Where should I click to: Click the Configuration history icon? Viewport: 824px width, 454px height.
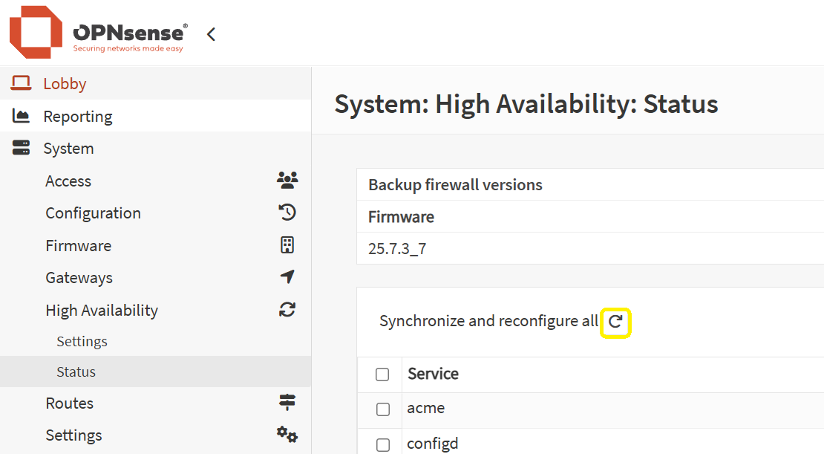coord(287,213)
